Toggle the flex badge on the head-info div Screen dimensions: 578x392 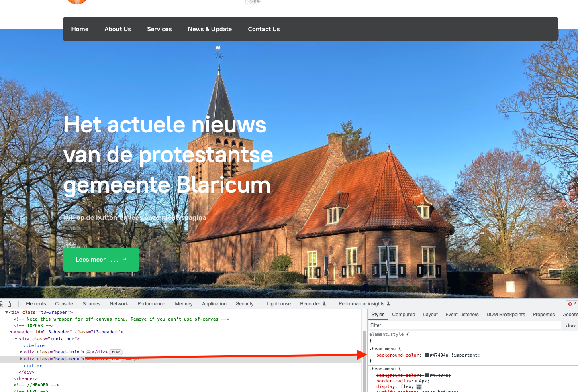tap(116, 352)
